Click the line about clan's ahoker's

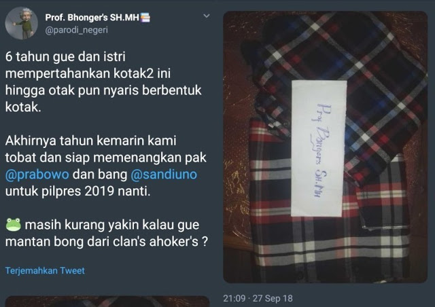pos(106,241)
